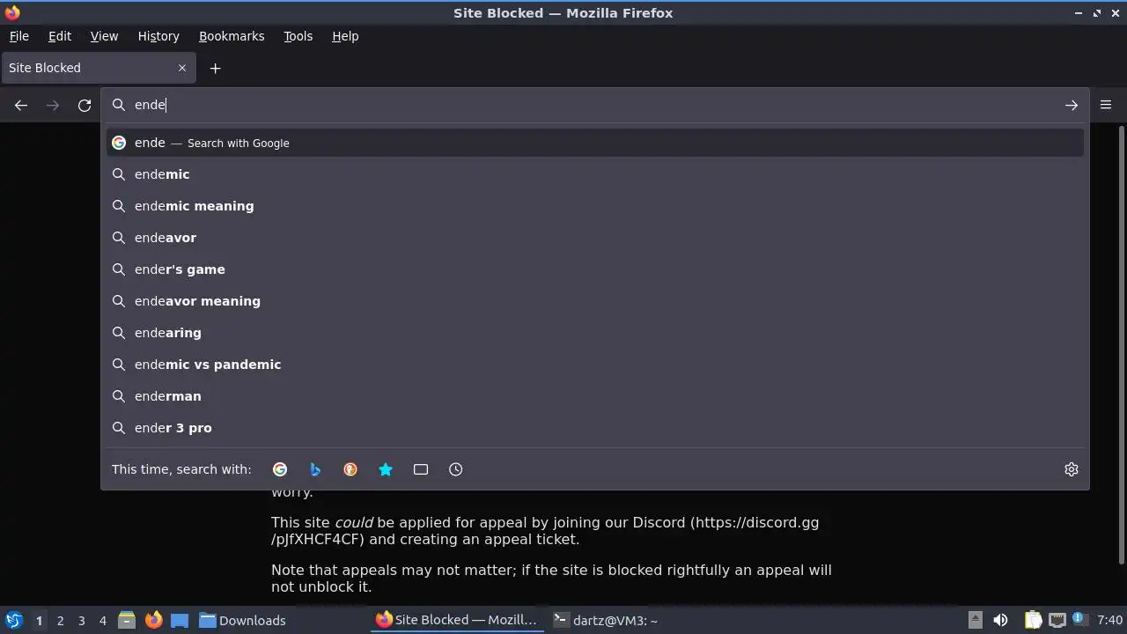Screen dimensions: 1127x634
Task: Click the forward navigation arrow
Action: click(53, 106)
